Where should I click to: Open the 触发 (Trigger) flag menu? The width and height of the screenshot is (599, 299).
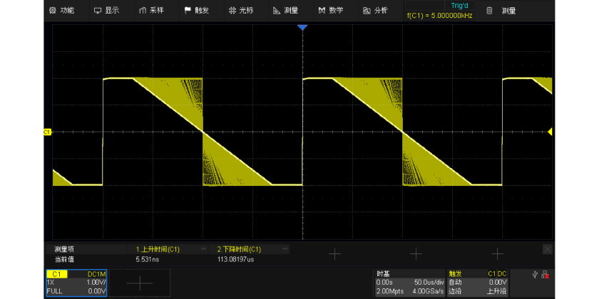[196, 11]
